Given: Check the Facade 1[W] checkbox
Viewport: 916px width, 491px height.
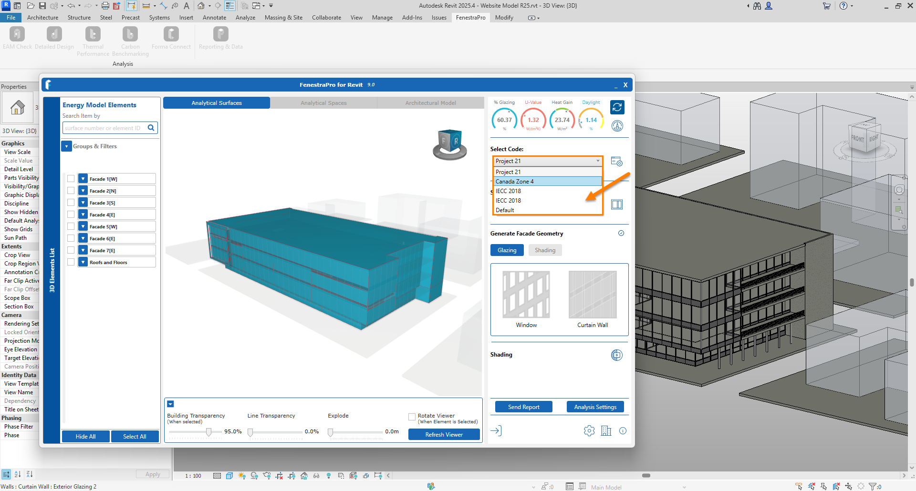Looking at the screenshot, I should point(71,179).
